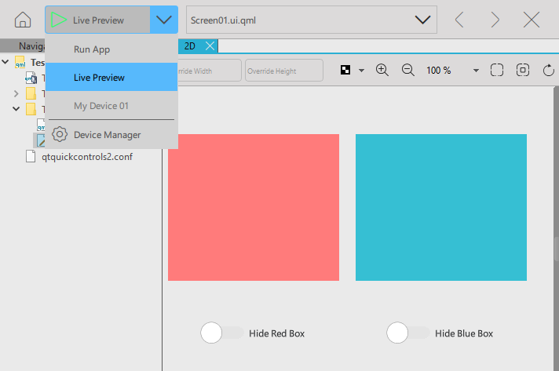Zoom in on the 2D canvas

[x=382, y=70]
